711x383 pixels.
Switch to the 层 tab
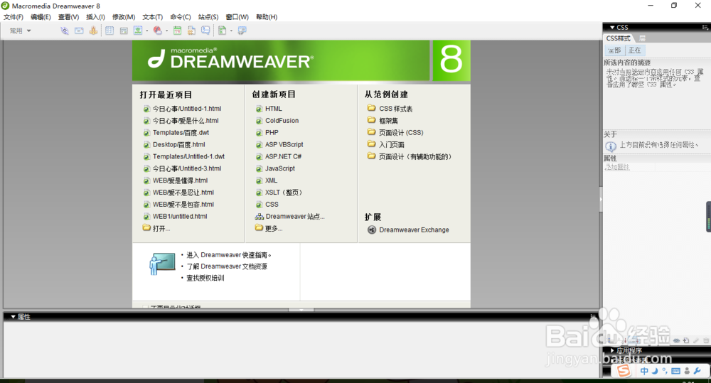pos(642,38)
